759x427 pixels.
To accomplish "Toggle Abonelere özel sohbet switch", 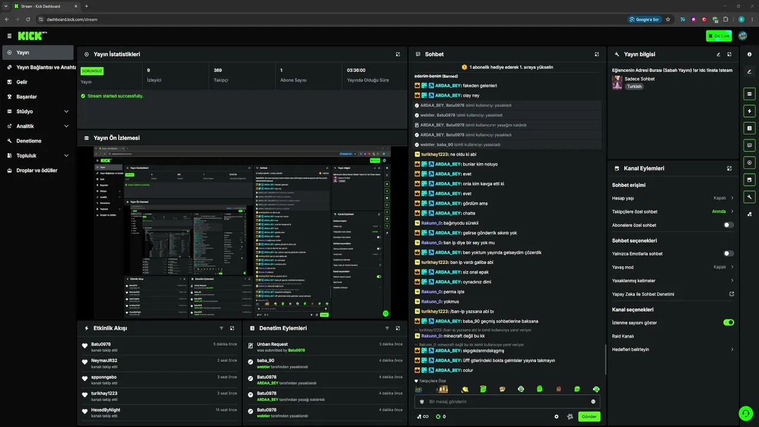I will pyautogui.click(x=729, y=225).
